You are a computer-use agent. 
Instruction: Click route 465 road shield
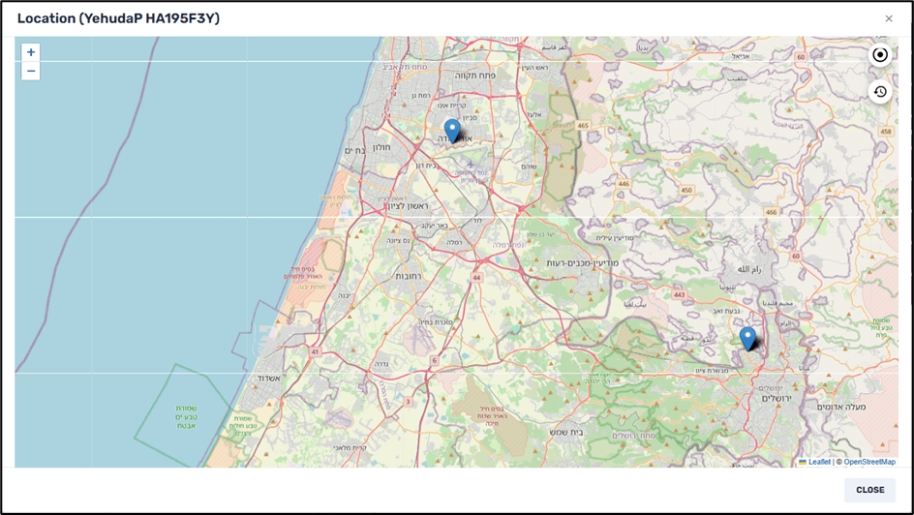point(583,126)
